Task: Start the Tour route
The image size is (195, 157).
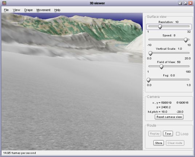Action: 168,134
